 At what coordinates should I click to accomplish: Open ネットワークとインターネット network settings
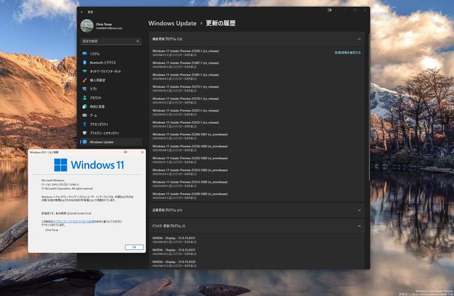[84, 72]
